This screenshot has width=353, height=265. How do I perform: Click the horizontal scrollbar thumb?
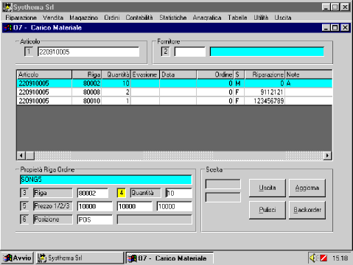30,155
